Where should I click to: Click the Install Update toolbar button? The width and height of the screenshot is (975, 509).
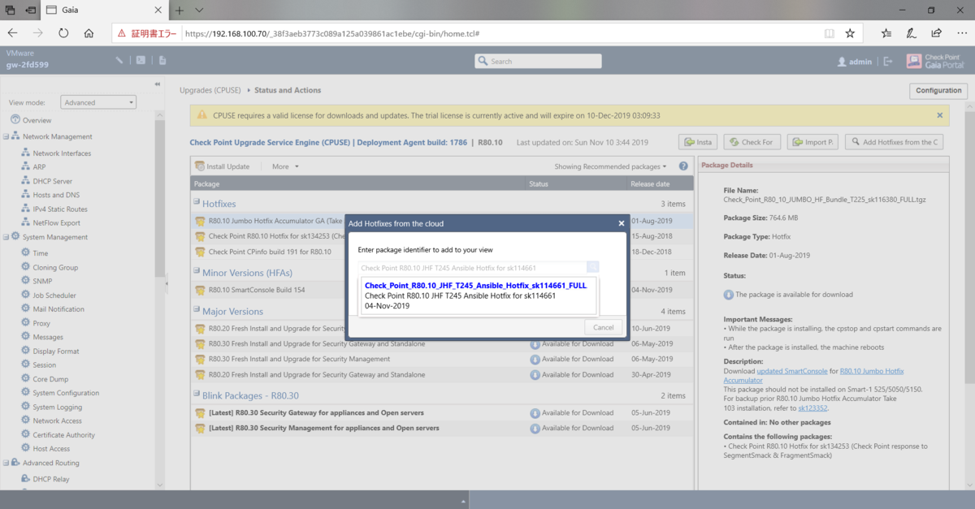coord(223,166)
